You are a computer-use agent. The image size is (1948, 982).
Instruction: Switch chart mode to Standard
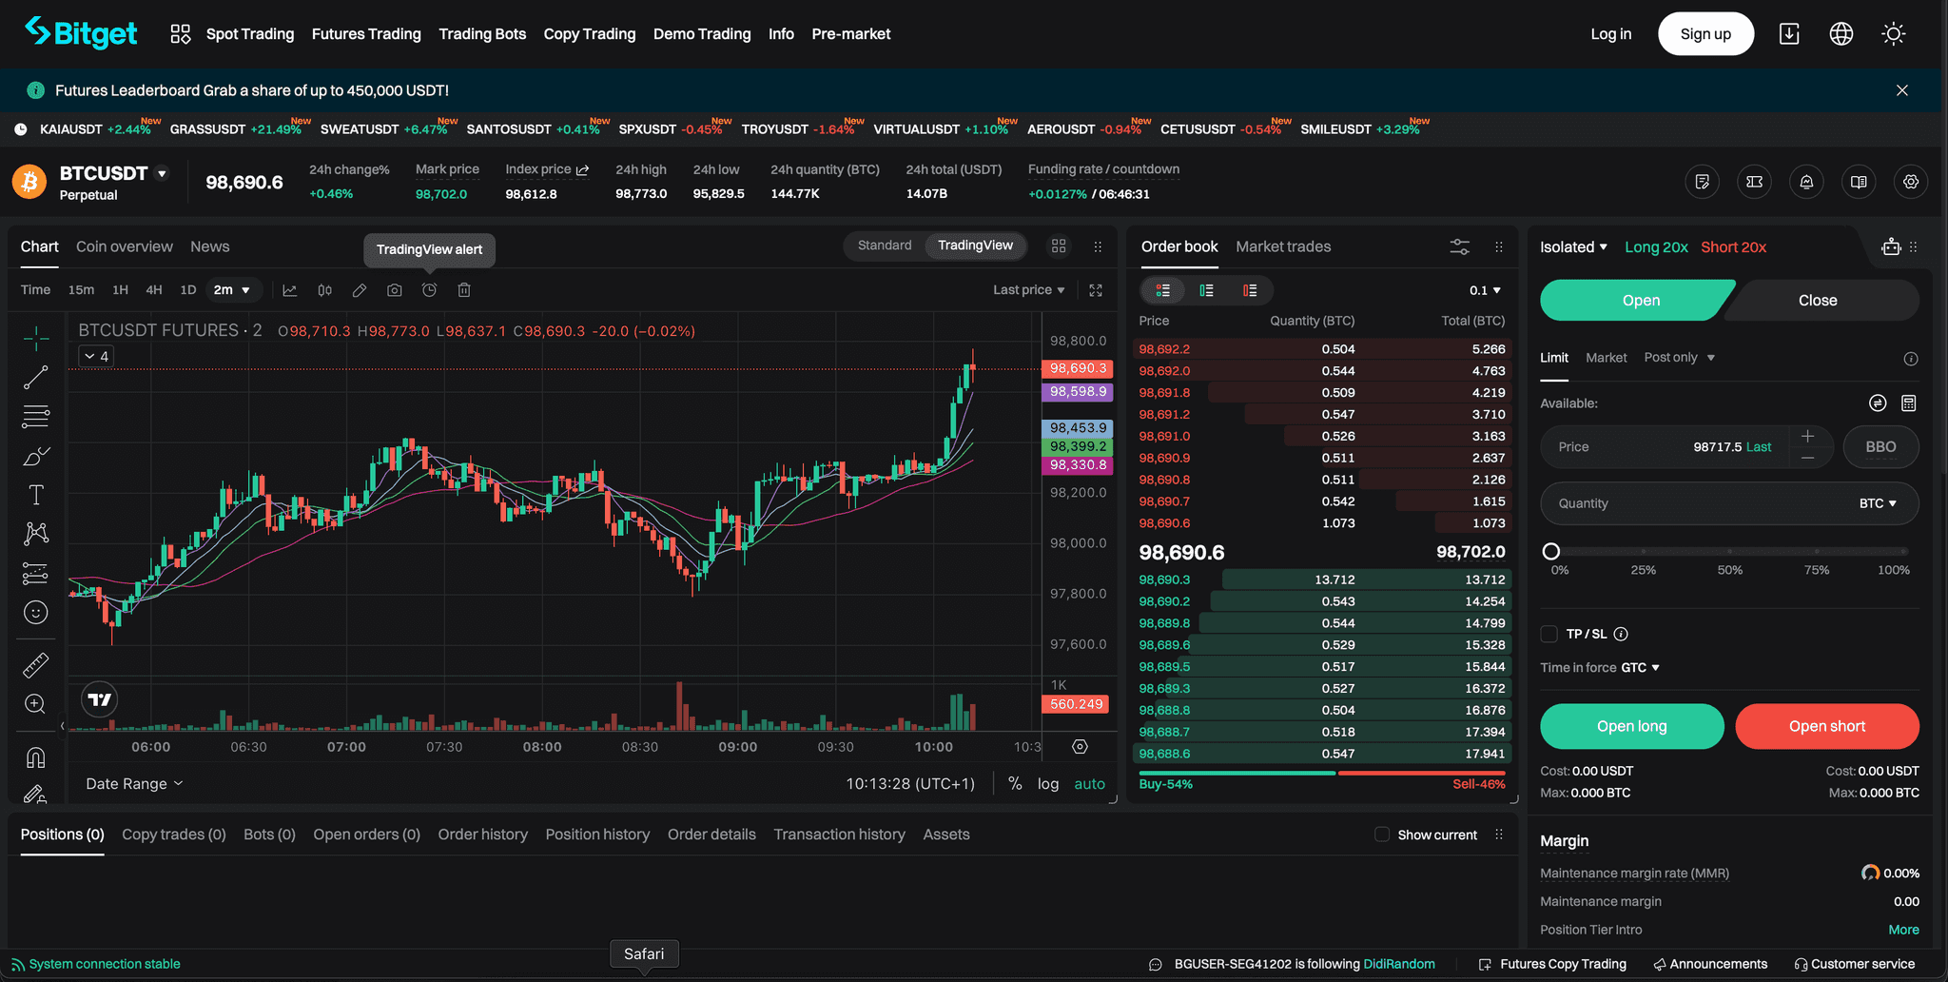pyautogui.click(x=884, y=245)
